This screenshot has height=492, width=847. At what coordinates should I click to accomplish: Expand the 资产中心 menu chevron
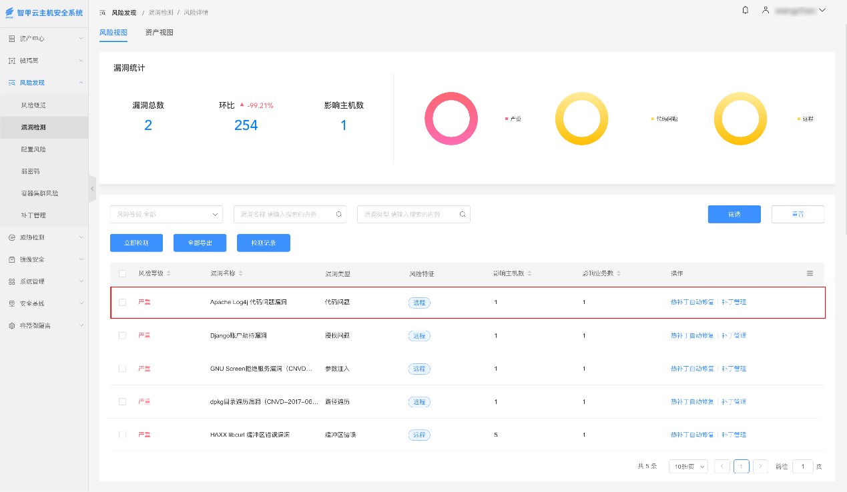pyautogui.click(x=81, y=39)
